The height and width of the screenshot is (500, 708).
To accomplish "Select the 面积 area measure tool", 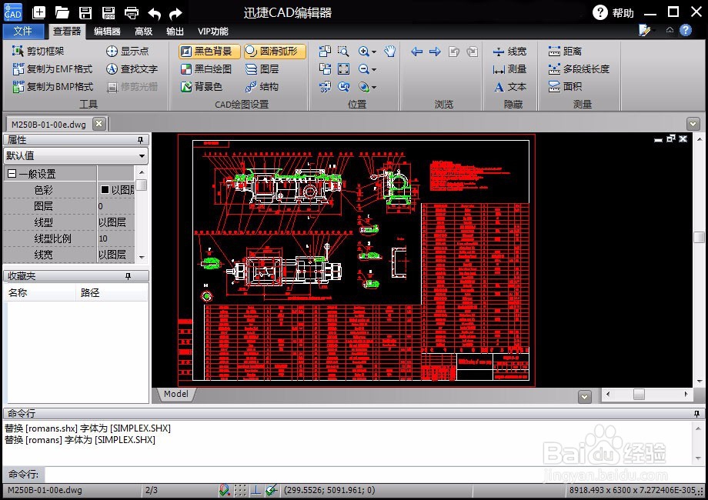I will tap(565, 86).
